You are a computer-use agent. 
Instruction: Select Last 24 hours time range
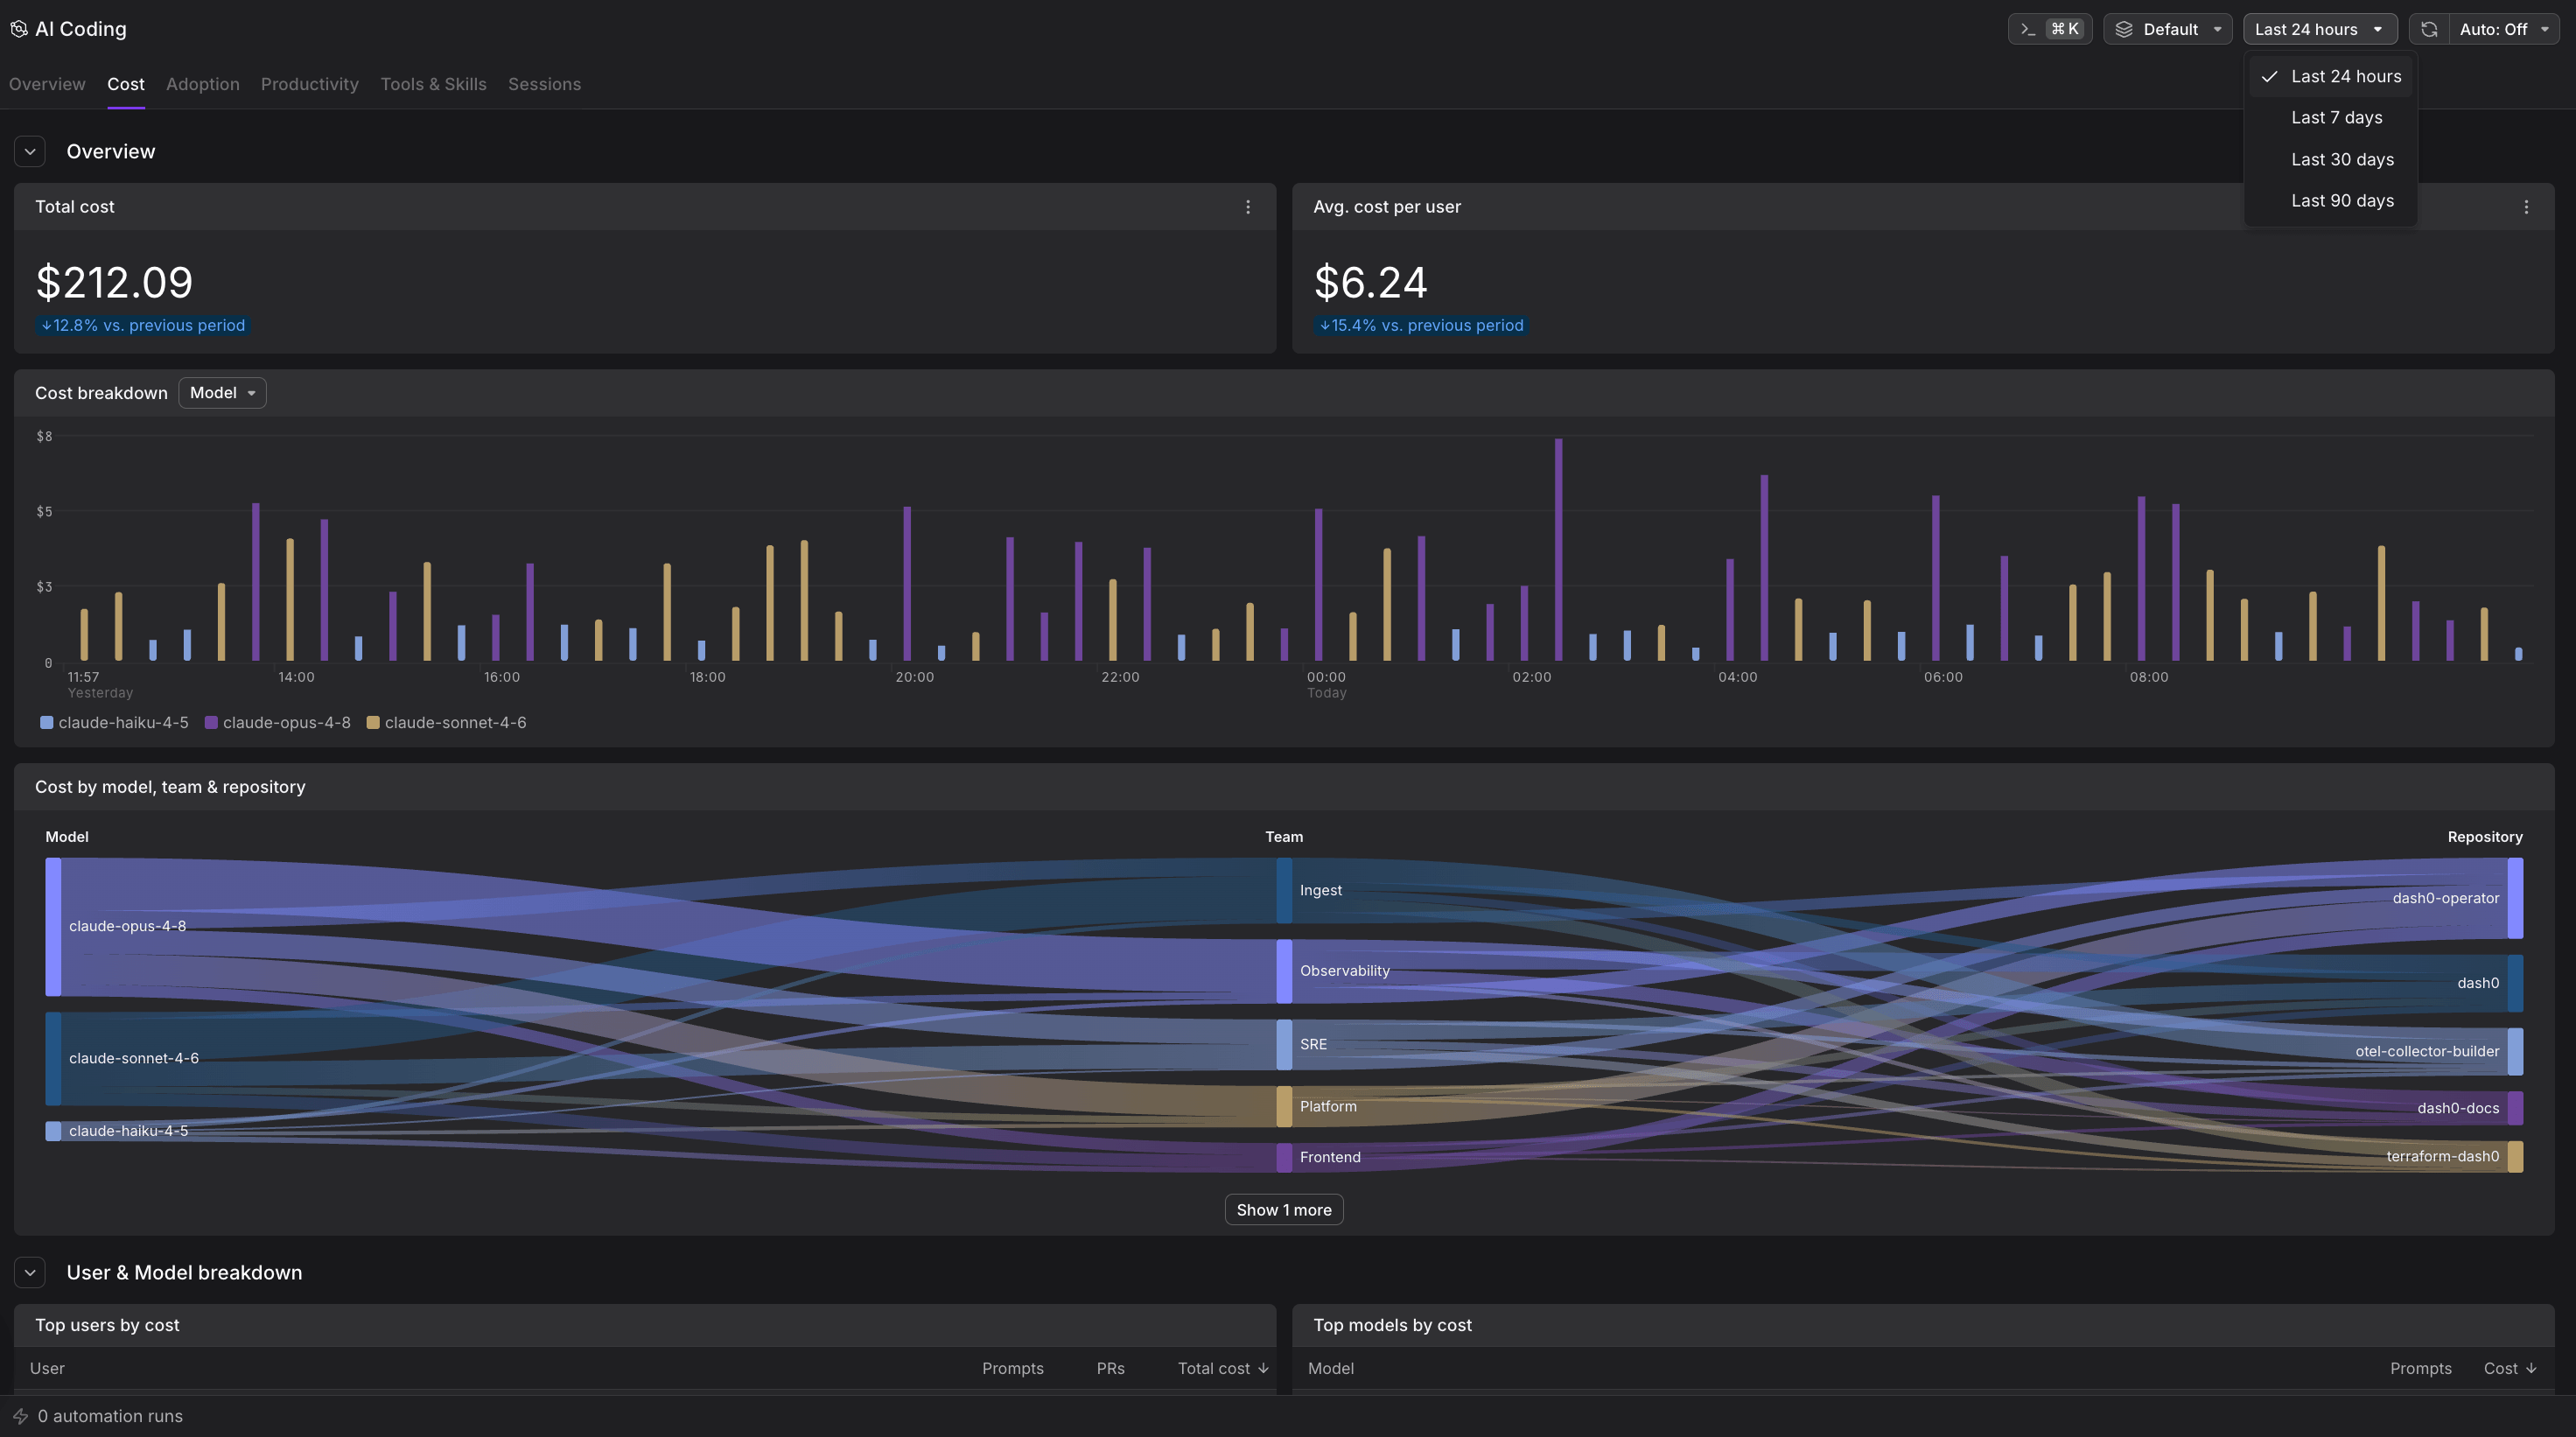point(2330,76)
